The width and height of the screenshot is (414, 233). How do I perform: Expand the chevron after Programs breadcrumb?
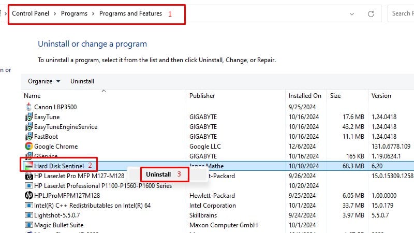[93, 13]
